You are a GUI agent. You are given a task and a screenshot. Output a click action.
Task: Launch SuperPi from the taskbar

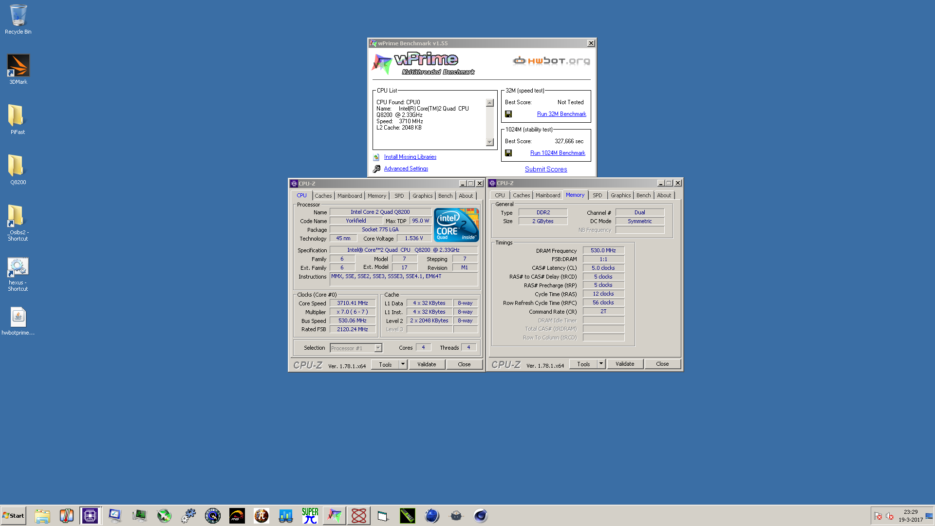310,516
